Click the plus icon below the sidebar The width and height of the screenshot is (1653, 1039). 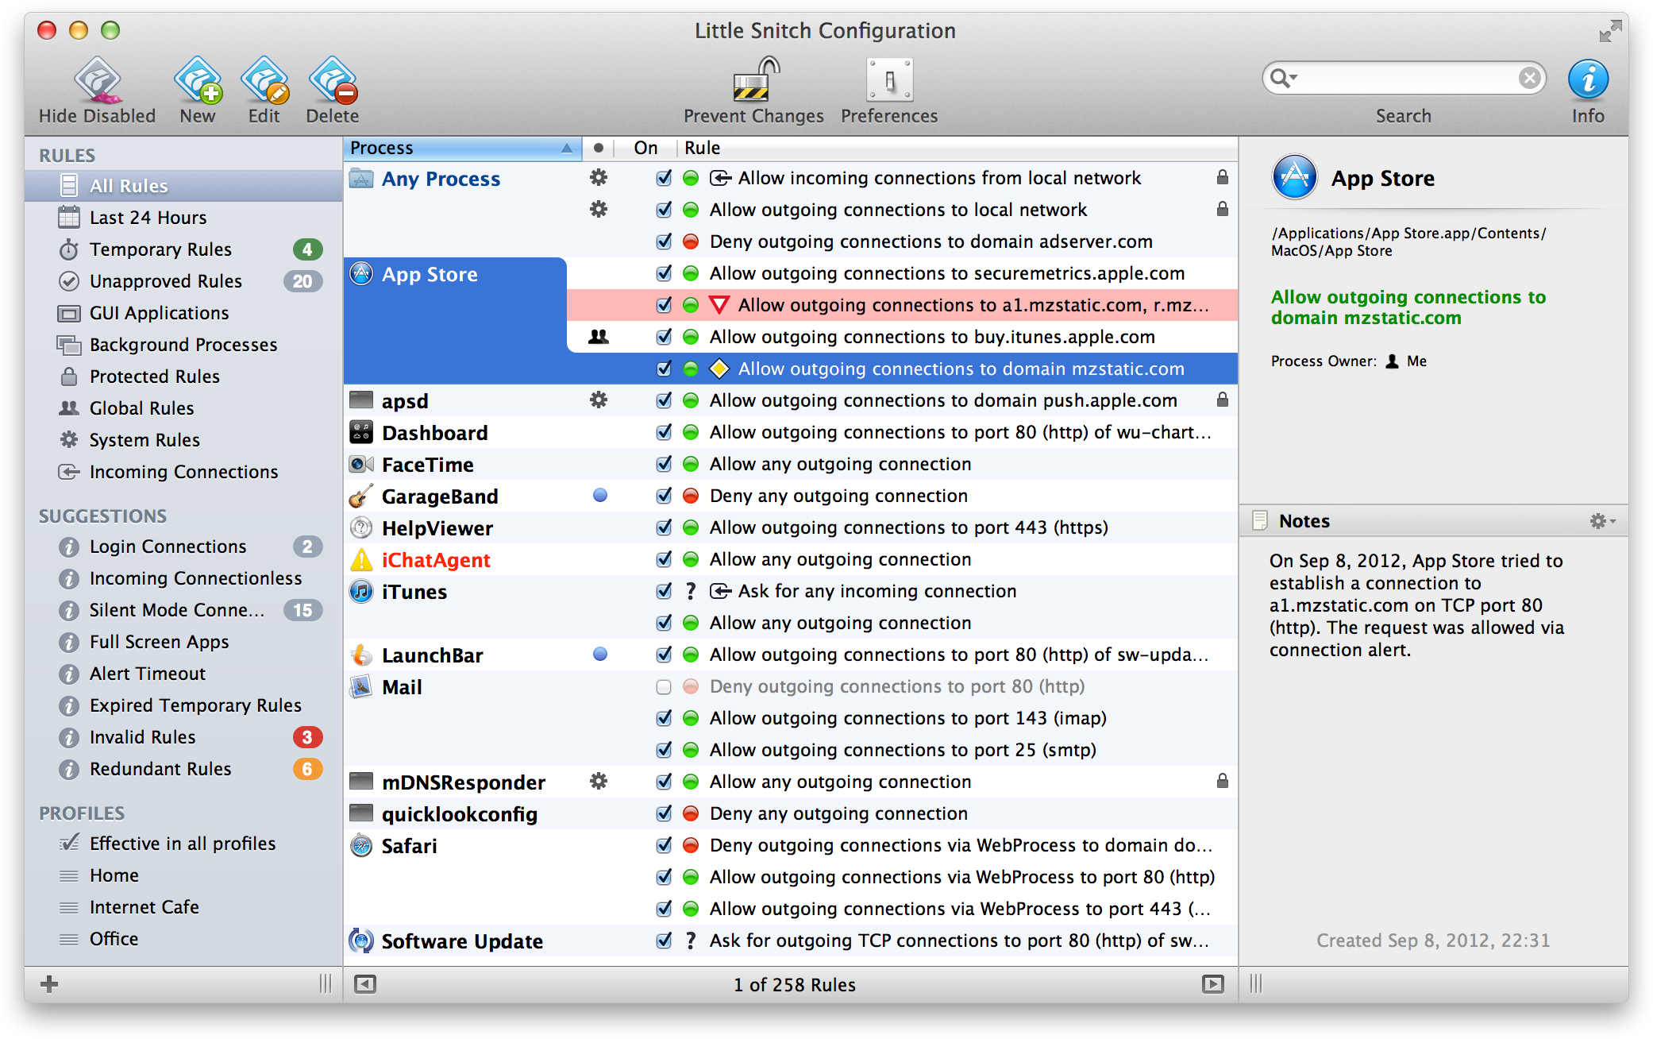click(x=49, y=984)
